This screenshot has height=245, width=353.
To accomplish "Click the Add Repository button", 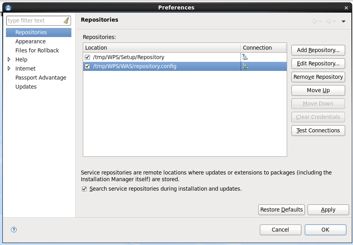I will [x=318, y=50].
